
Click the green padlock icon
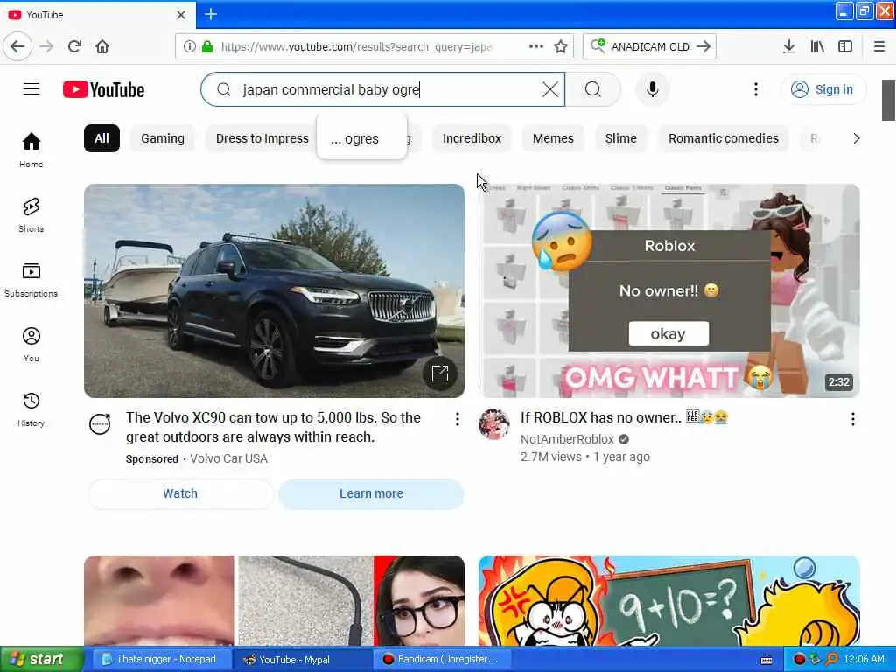tap(206, 46)
